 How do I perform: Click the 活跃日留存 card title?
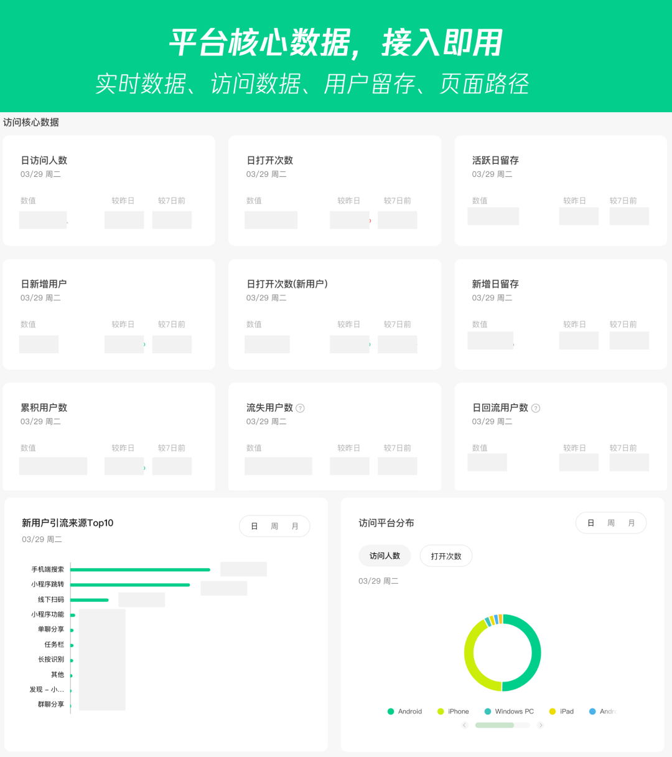(495, 160)
